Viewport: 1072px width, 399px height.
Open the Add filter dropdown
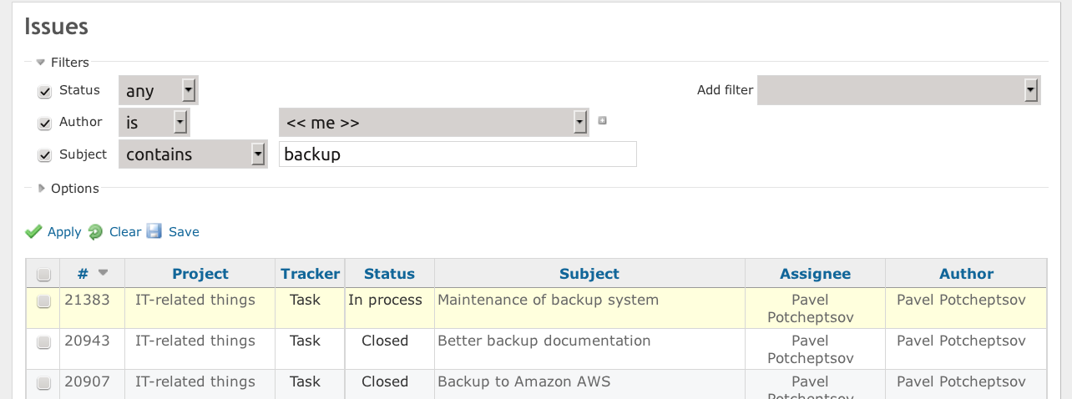click(898, 90)
